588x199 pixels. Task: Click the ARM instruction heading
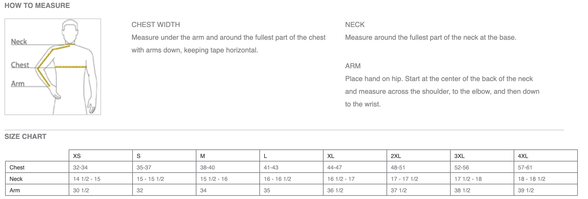tap(353, 66)
